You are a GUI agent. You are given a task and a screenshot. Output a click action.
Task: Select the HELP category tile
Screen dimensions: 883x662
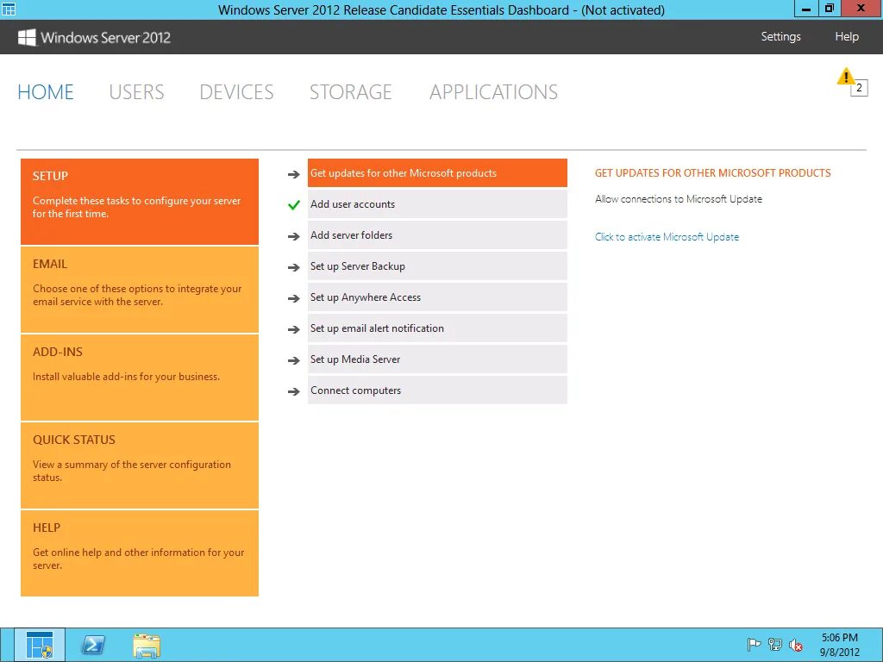click(x=140, y=553)
